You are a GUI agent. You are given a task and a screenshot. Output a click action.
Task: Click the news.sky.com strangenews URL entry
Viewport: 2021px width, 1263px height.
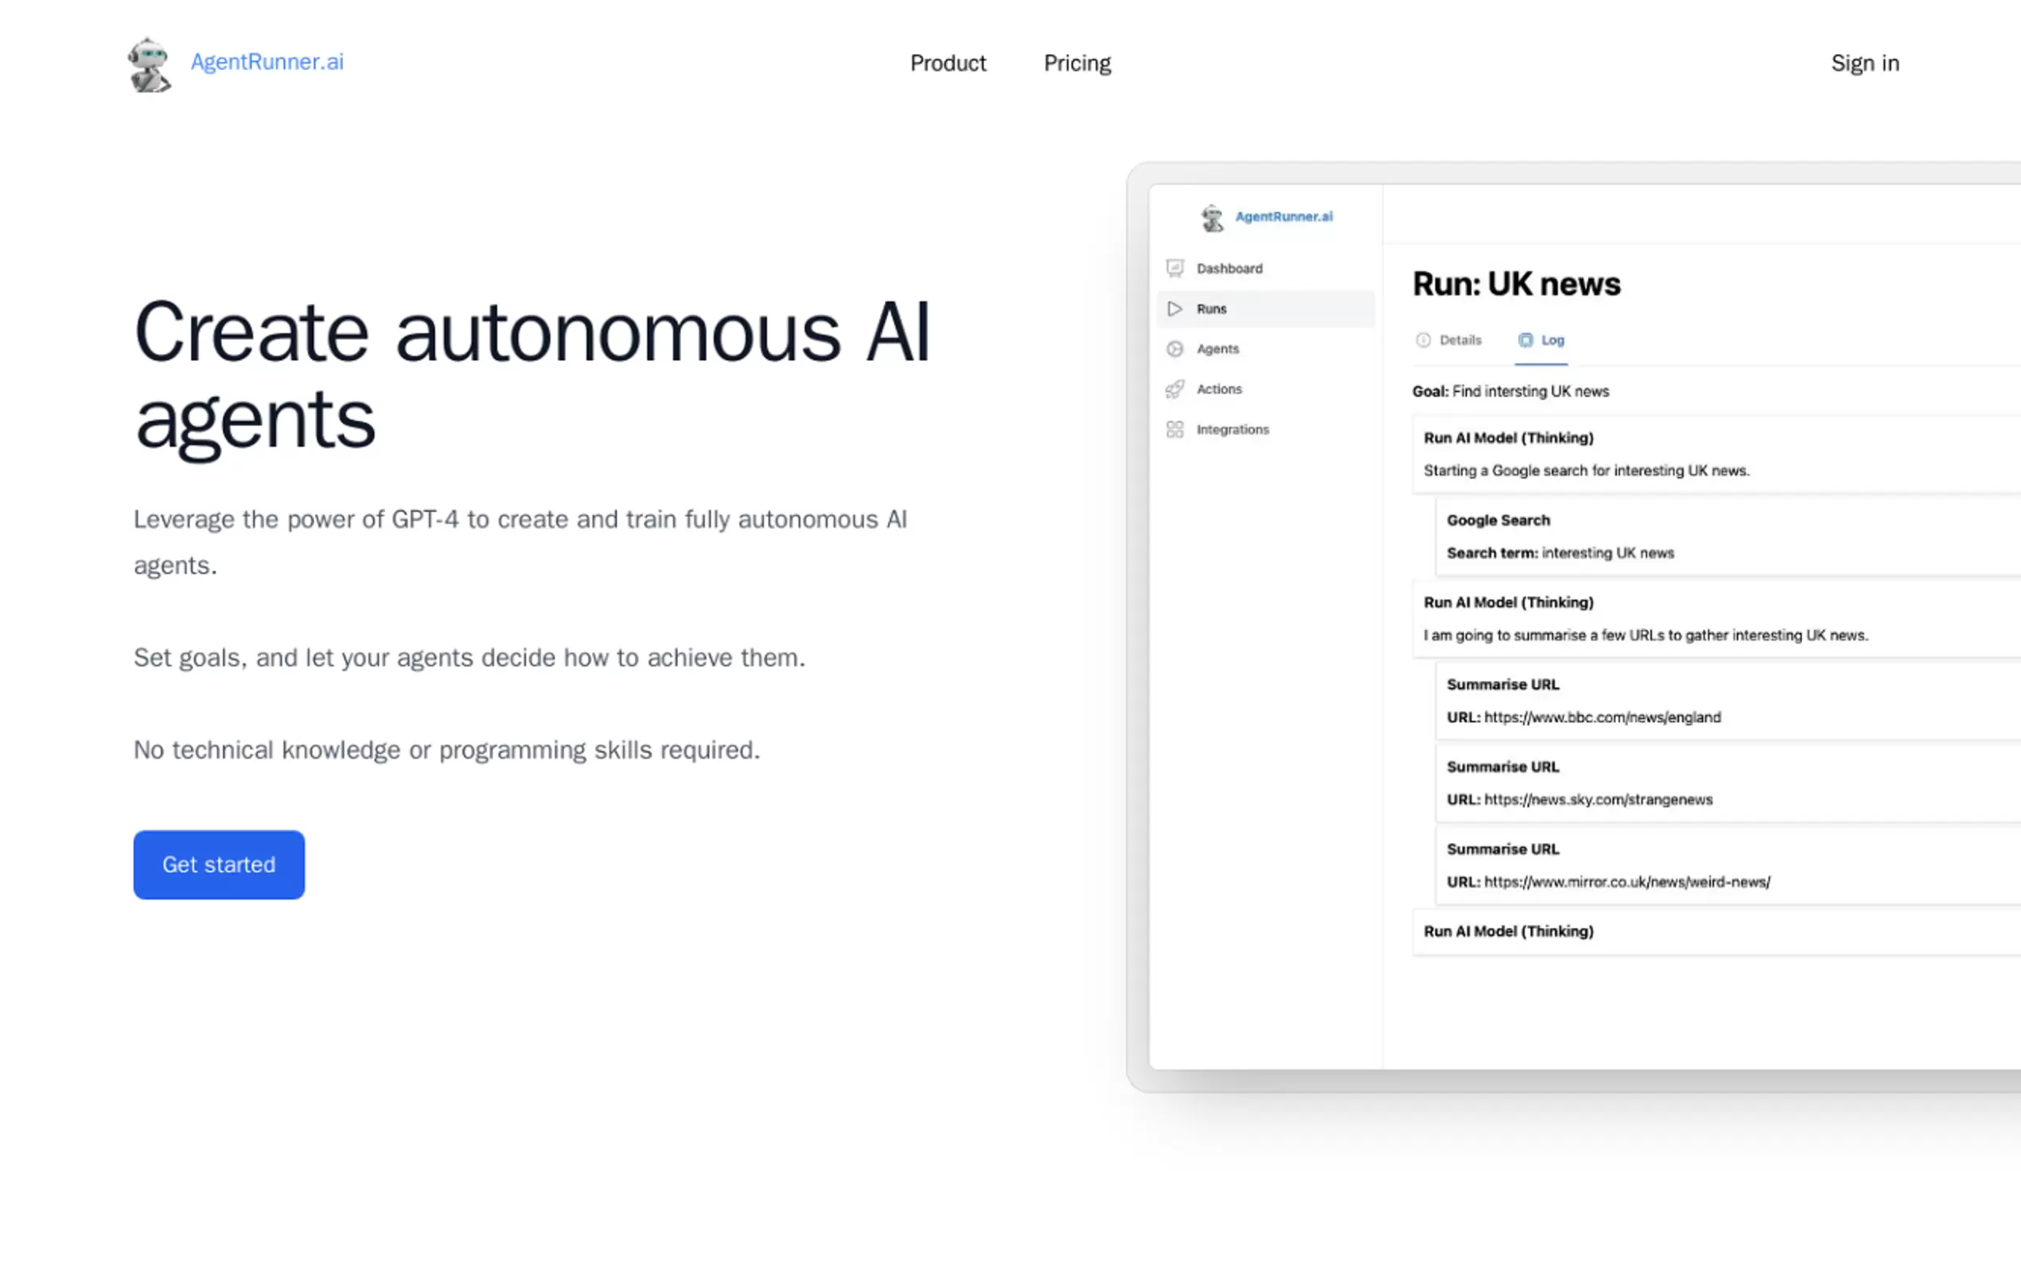pyautogui.click(x=1598, y=799)
